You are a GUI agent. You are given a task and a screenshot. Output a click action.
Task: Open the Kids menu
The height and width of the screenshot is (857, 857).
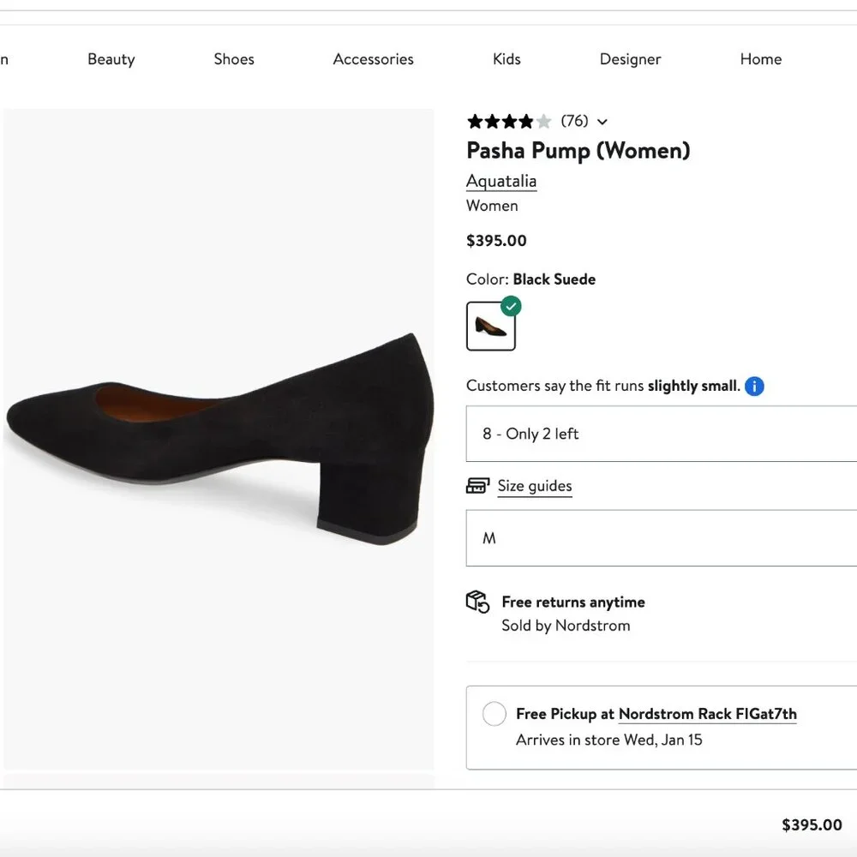(x=506, y=59)
